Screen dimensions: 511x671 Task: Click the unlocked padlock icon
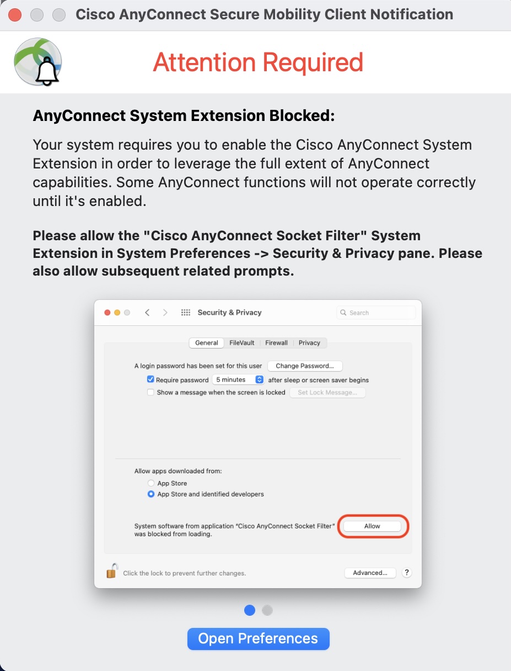click(111, 573)
